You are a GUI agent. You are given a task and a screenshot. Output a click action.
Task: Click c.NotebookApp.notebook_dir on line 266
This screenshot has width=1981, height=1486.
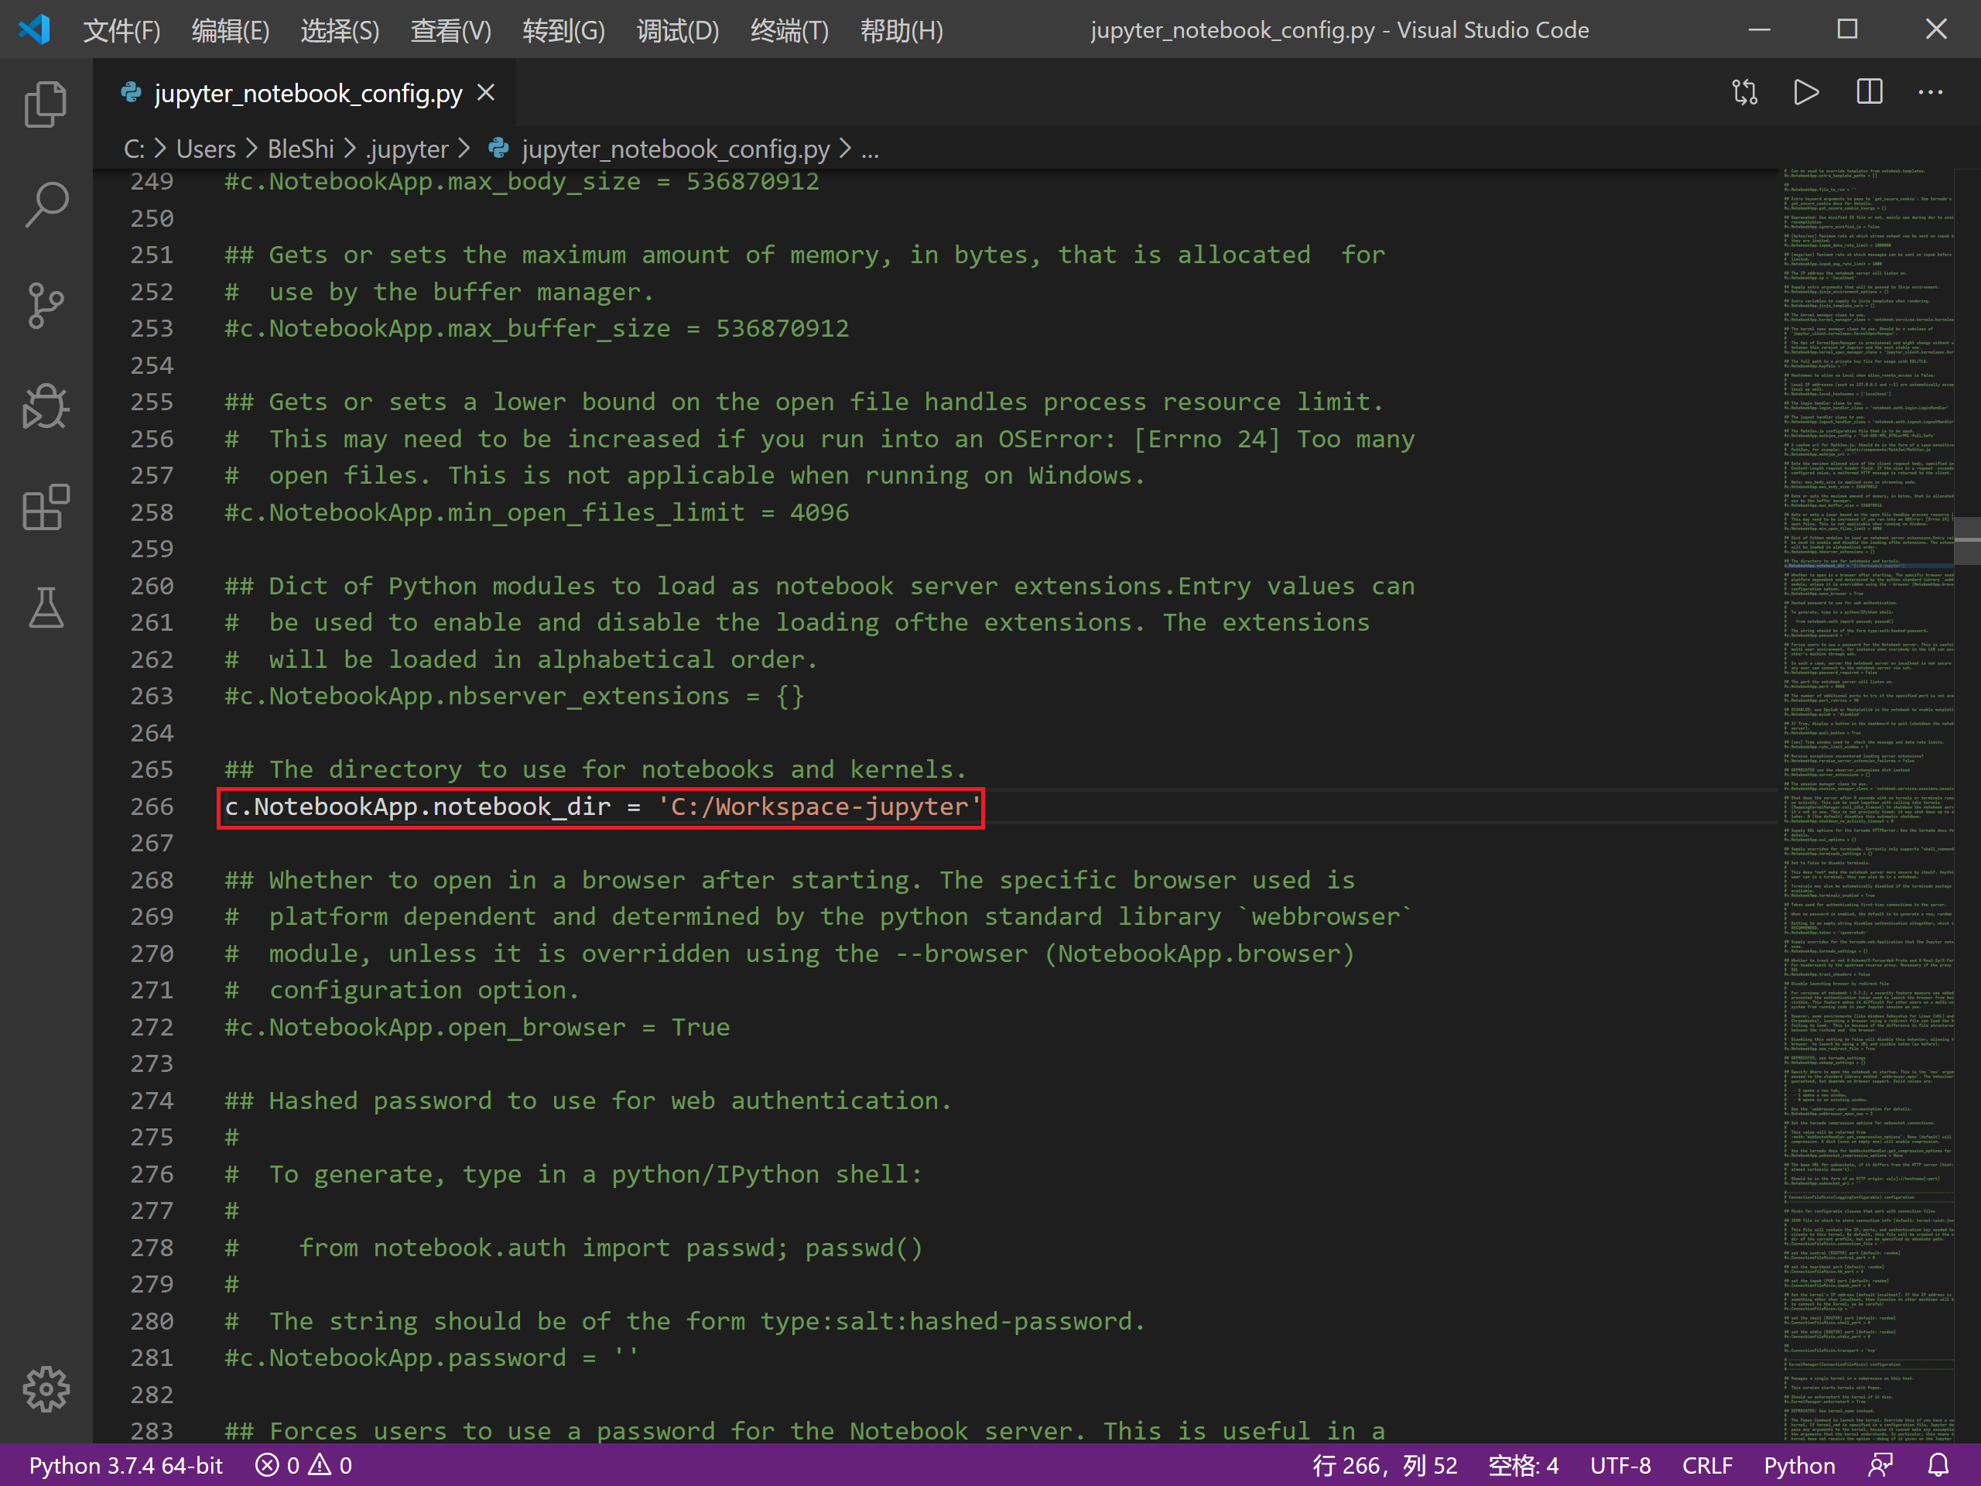tap(417, 806)
